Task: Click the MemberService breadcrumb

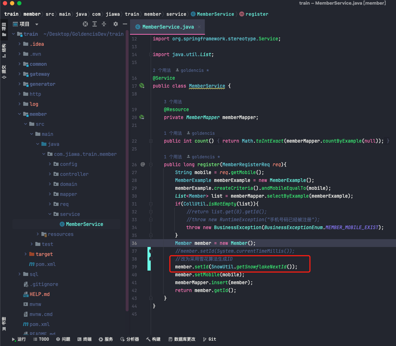Action: (213, 14)
